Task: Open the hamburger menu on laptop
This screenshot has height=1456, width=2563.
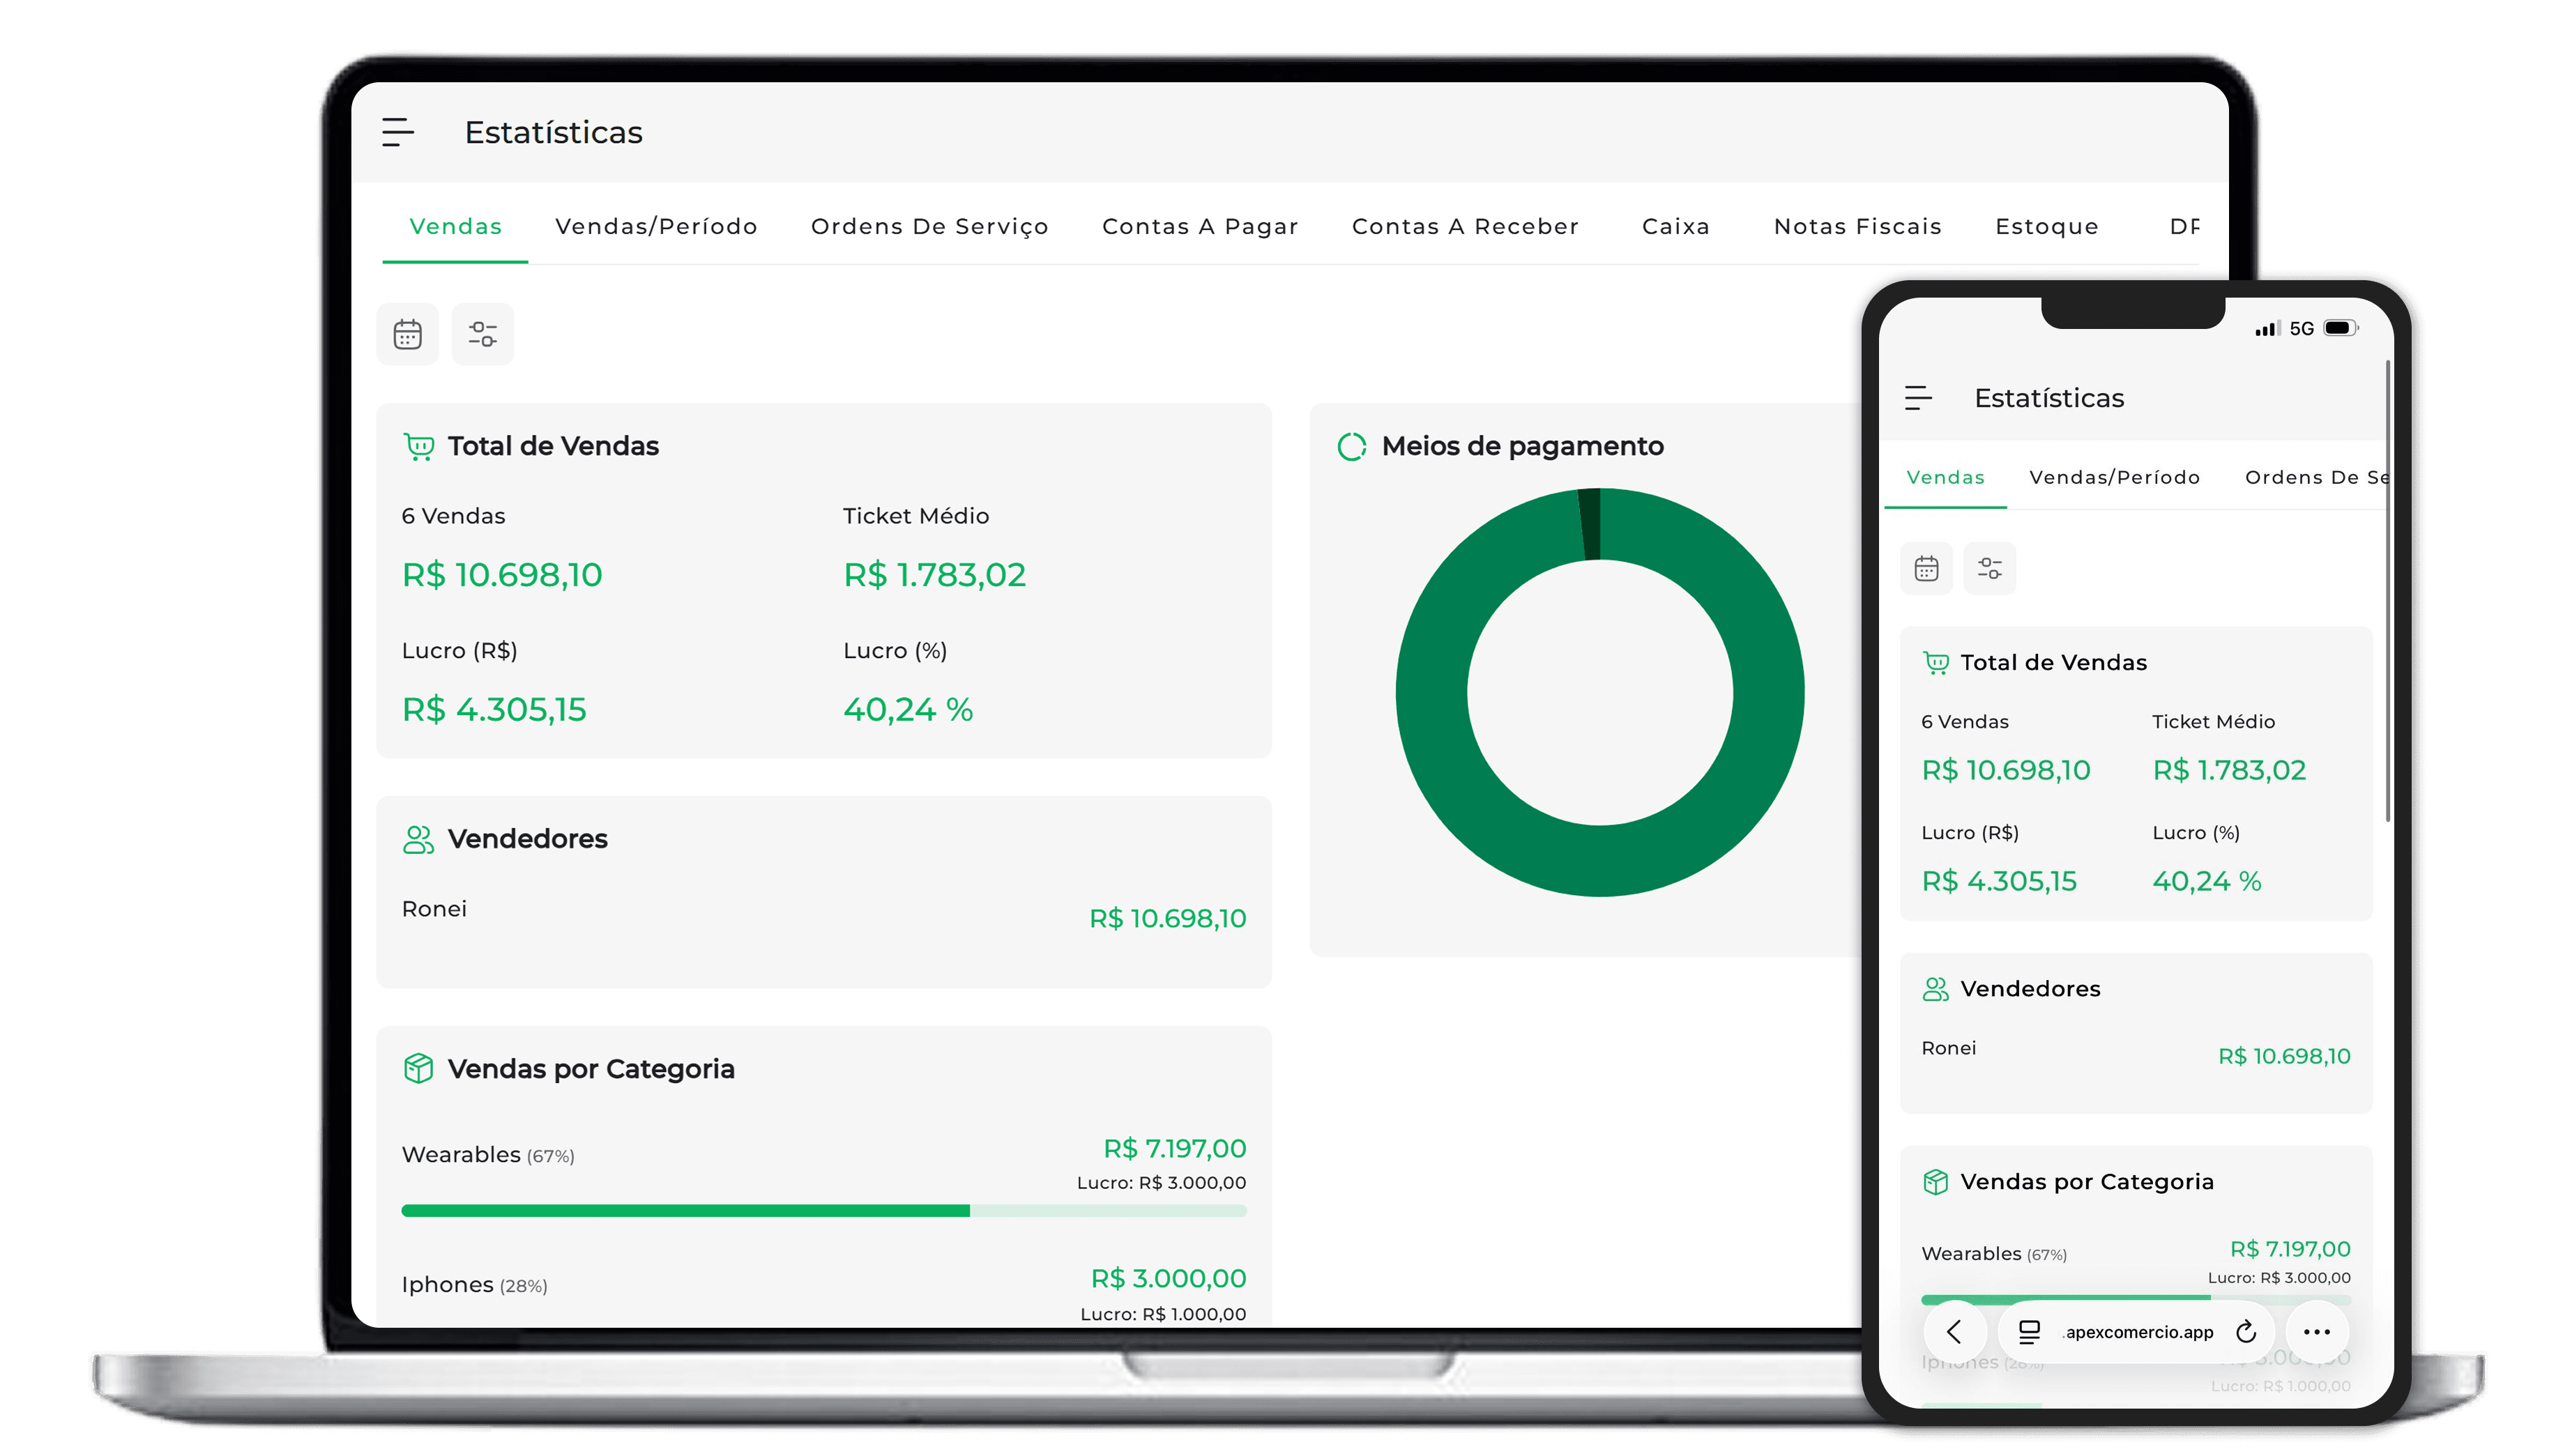Action: click(397, 132)
